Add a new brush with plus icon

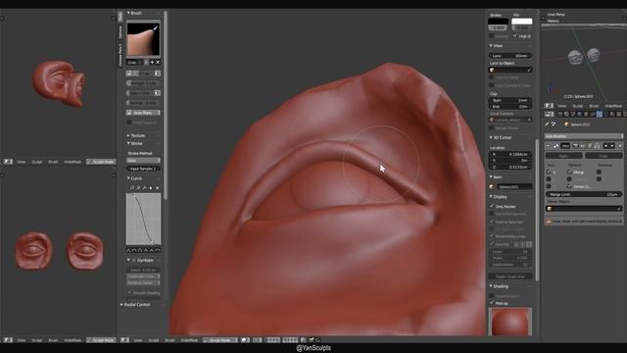click(x=152, y=63)
